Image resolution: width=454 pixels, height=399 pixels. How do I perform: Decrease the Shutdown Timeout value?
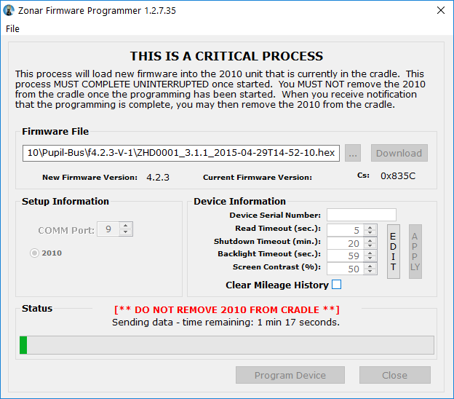click(x=370, y=246)
